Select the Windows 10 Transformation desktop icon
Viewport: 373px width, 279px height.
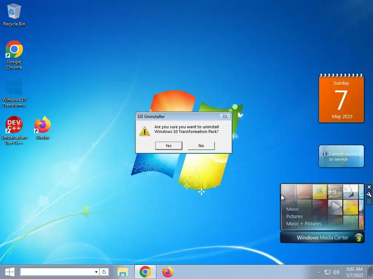(14, 93)
